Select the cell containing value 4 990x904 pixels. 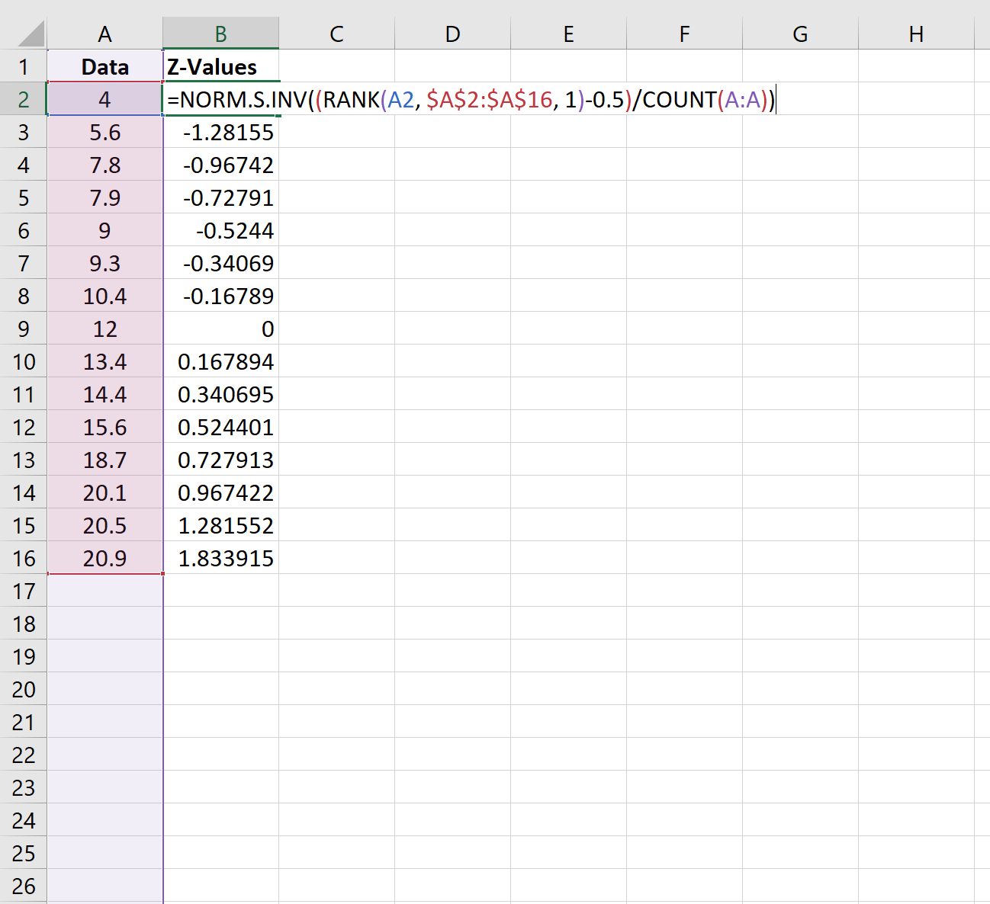[x=104, y=99]
